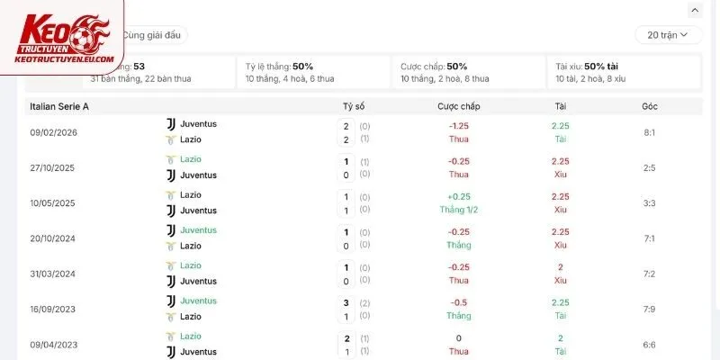Click the Góc column header
The image size is (720, 360).
(649, 106)
